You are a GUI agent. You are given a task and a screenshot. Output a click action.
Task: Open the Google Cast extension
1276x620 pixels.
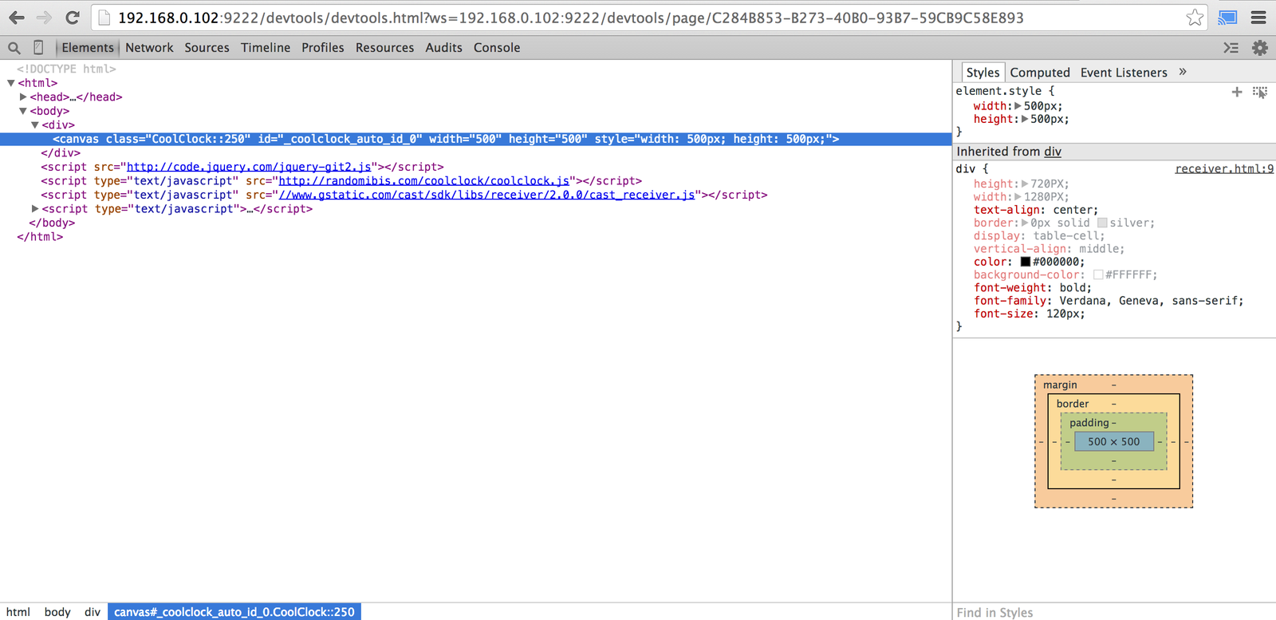[x=1227, y=18]
